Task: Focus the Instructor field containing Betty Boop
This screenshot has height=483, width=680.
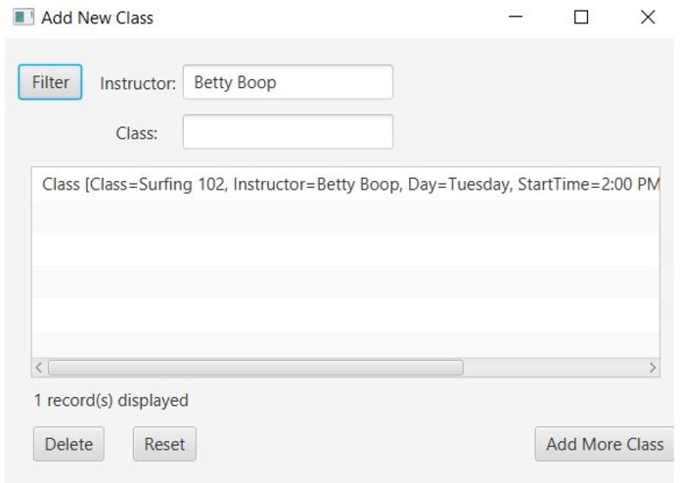Action: [x=288, y=82]
